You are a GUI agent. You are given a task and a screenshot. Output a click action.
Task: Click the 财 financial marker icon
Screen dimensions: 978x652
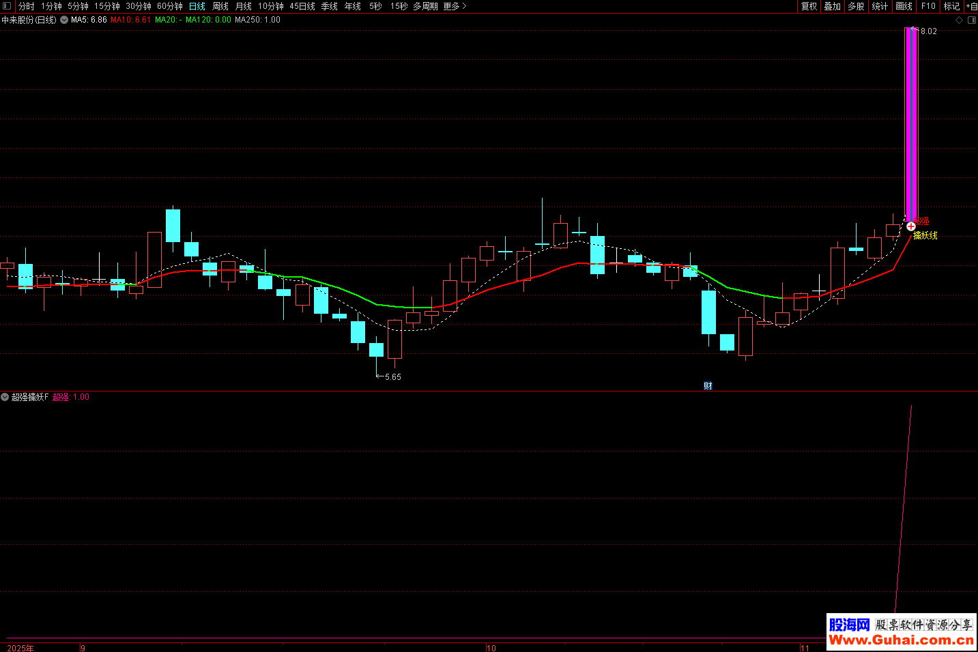coord(708,386)
